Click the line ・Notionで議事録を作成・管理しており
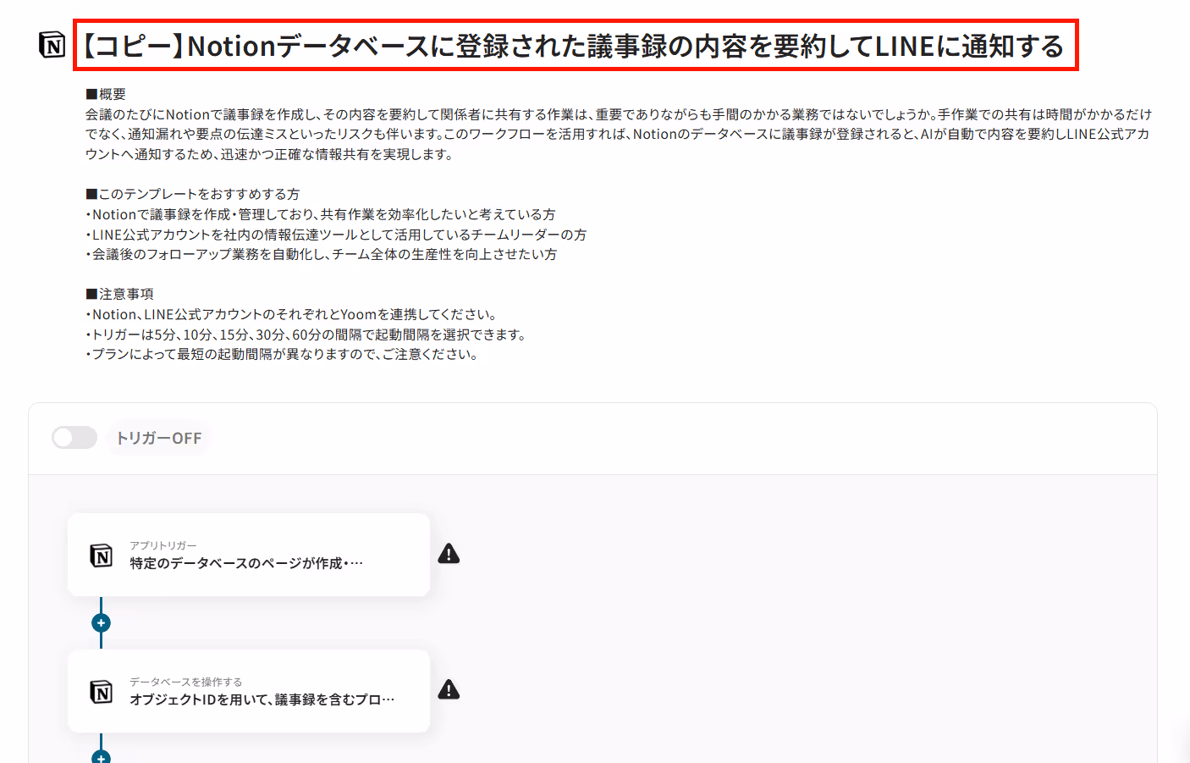Viewport: 1190px width, 763px height. pos(321,214)
